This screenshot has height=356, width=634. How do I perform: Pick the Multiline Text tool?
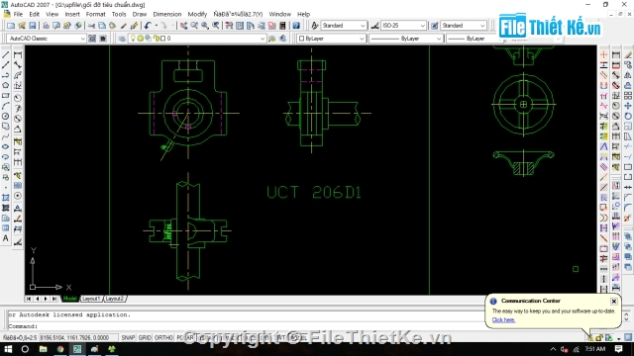[6, 238]
